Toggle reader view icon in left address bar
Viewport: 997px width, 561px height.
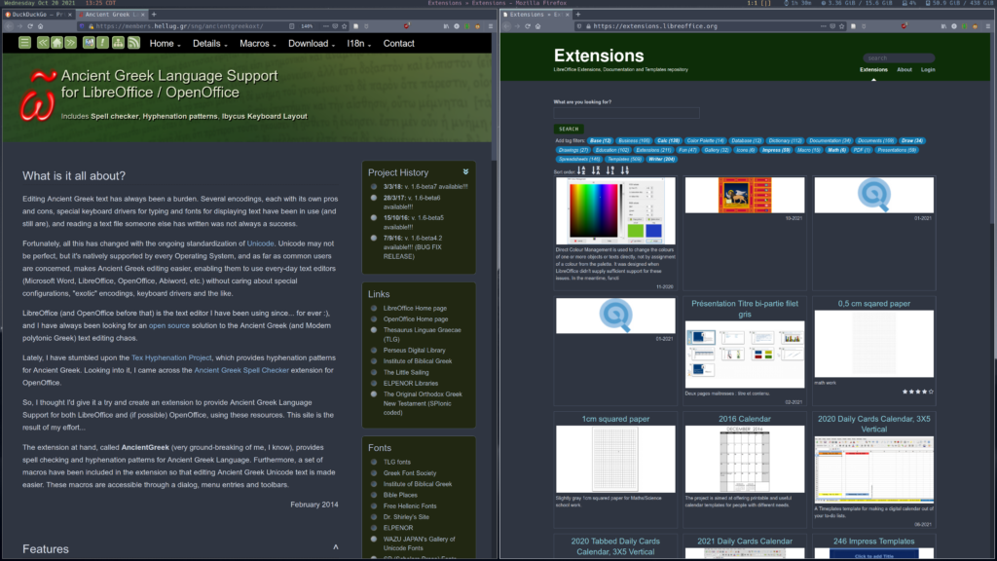[x=291, y=26]
